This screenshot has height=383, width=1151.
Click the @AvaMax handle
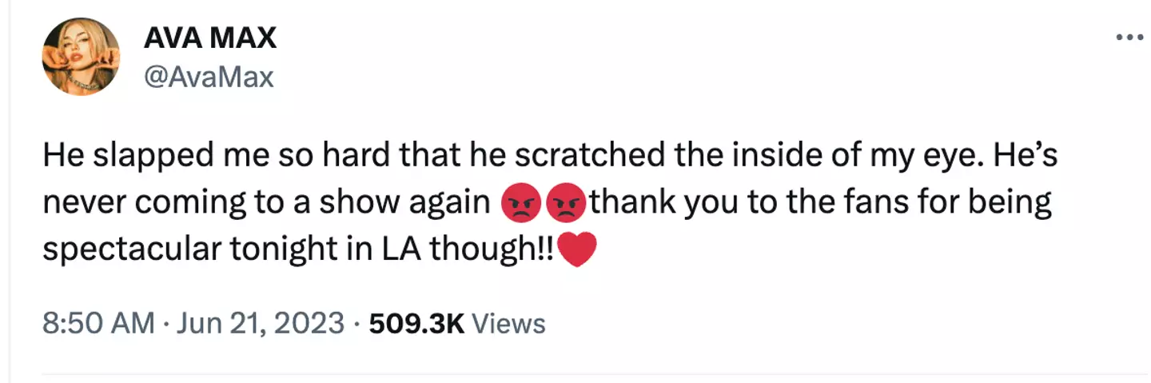click(209, 78)
